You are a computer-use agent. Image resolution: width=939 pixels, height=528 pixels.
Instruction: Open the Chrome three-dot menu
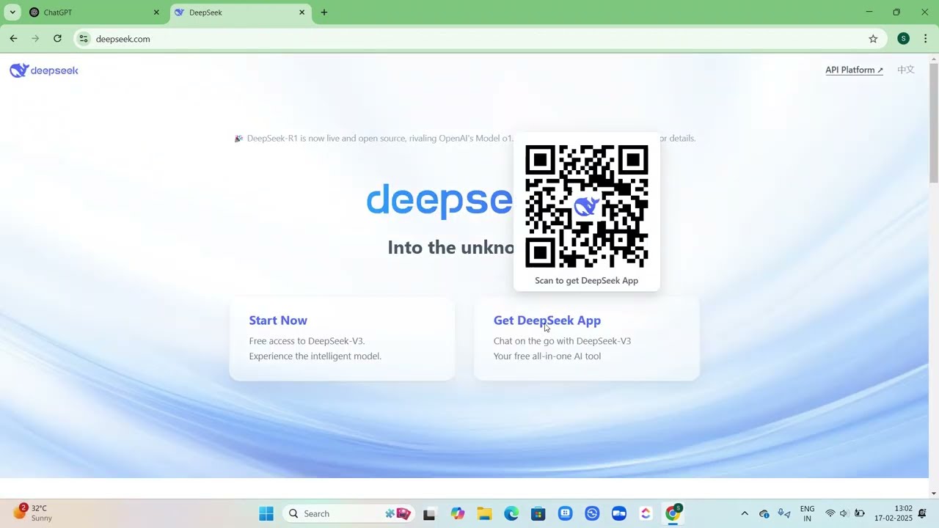925,39
